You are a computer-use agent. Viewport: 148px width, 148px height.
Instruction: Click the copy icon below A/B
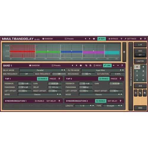click(140, 93)
